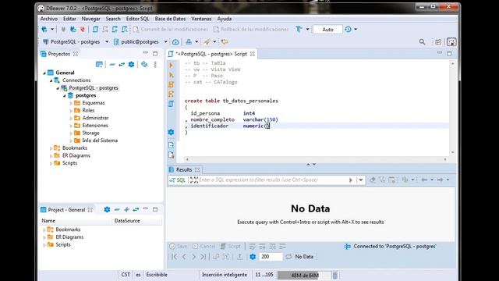The image size is (499, 281).
Task: Click the transaction mode icon
Action: [299, 30]
